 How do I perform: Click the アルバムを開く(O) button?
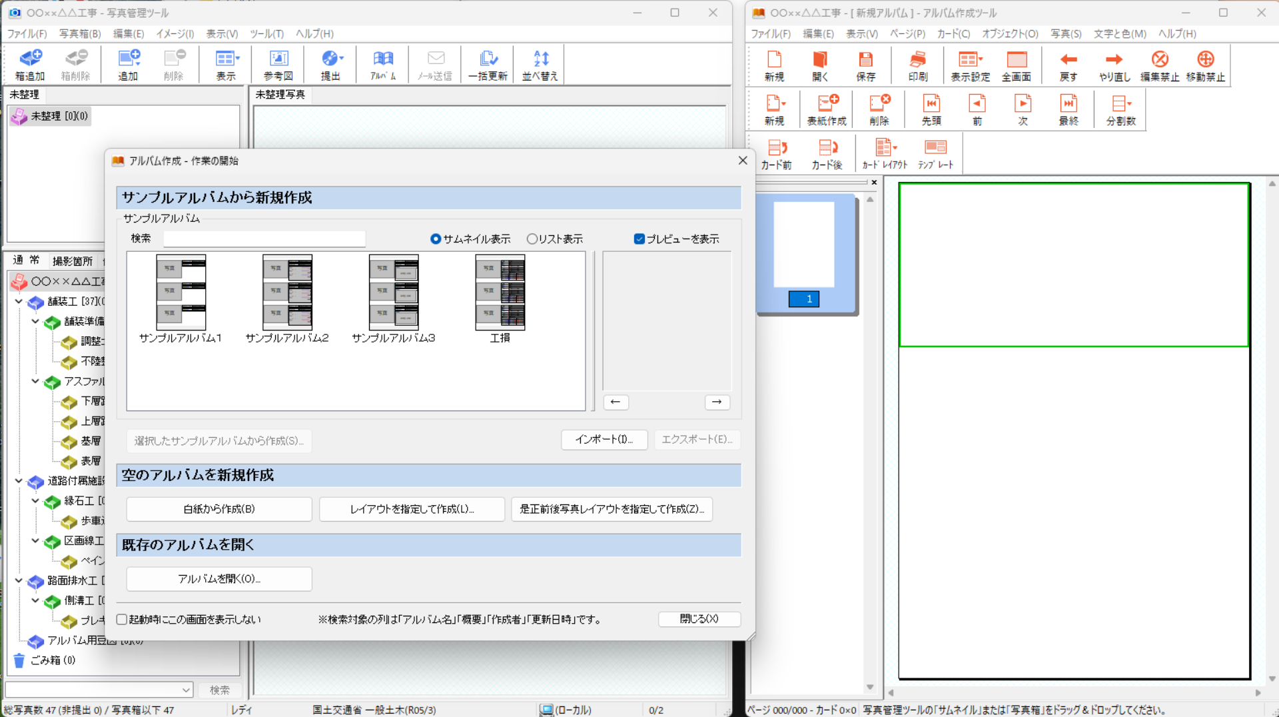point(218,578)
